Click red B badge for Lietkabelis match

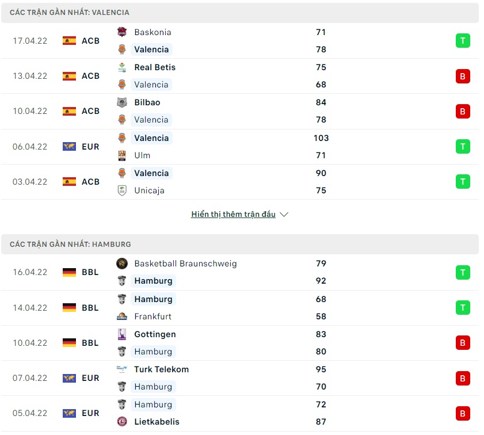463,413
